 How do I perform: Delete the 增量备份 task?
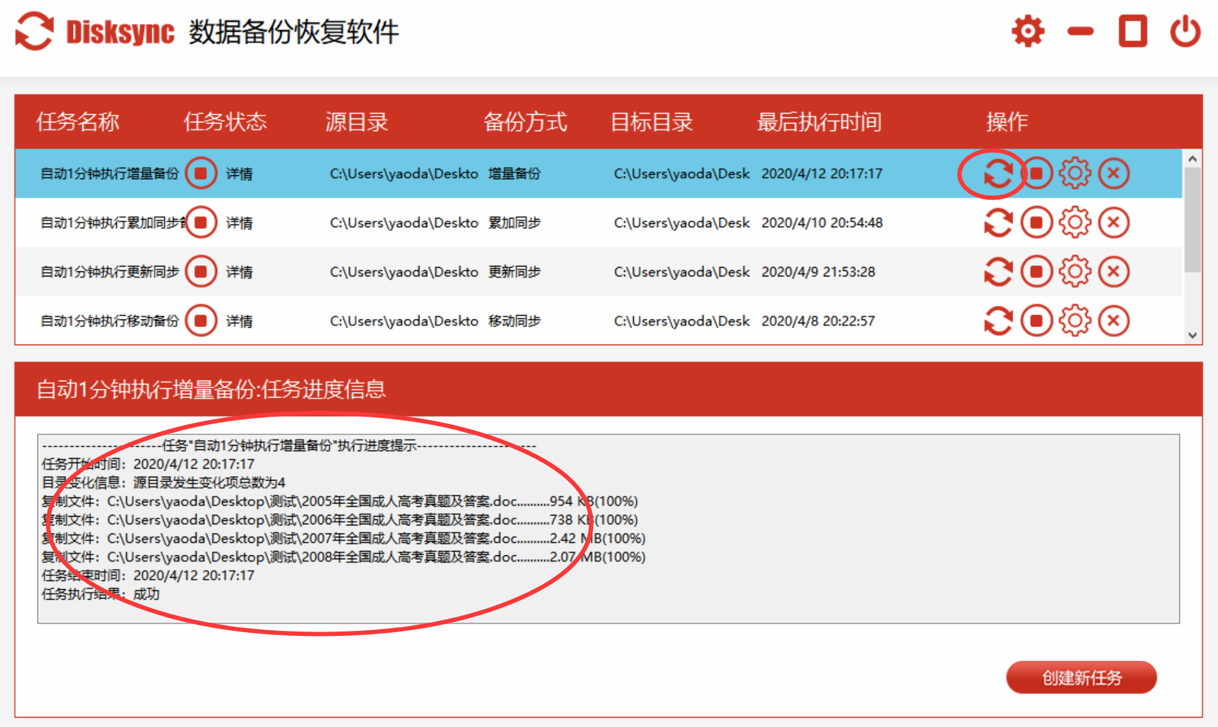[1114, 173]
